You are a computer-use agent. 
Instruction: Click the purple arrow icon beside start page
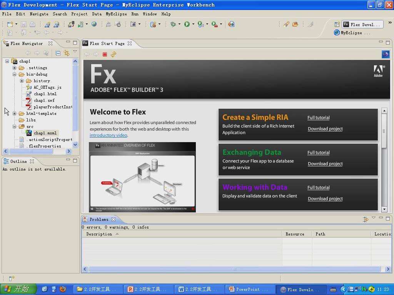(x=386, y=54)
